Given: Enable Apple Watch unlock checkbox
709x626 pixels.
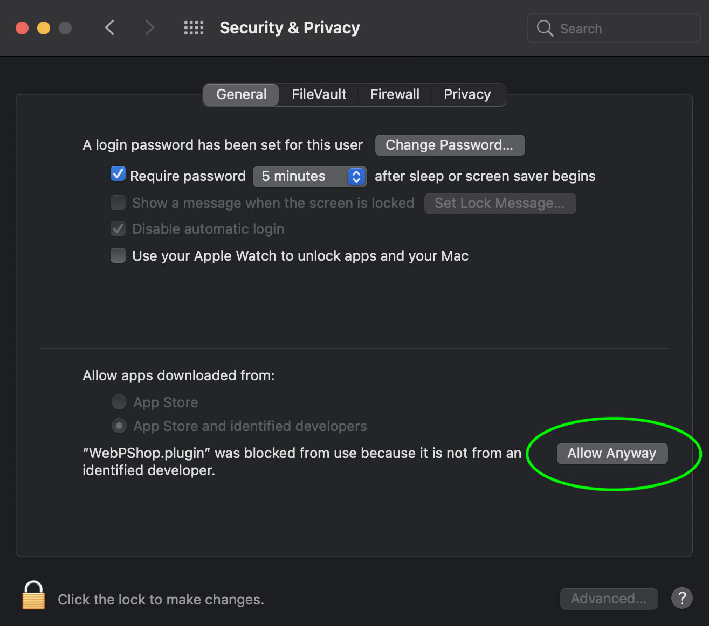Looking at the screenshot, I should coord(118,255).
